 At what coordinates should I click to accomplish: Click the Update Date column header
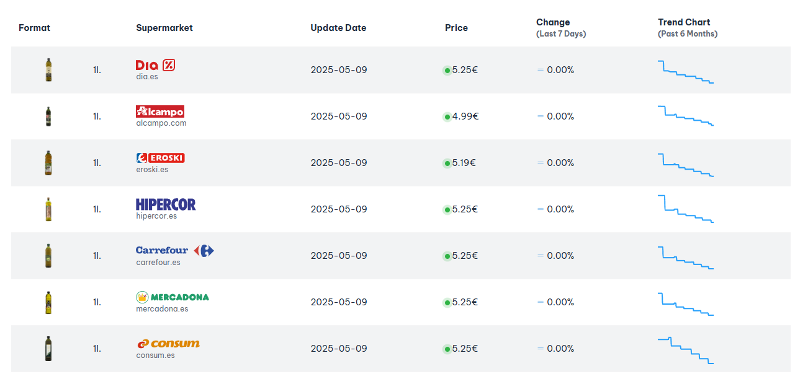point(338,28)
